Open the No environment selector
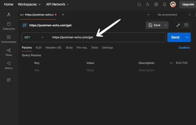This screenshot has height=125, width=196. (x=174, y=15)
